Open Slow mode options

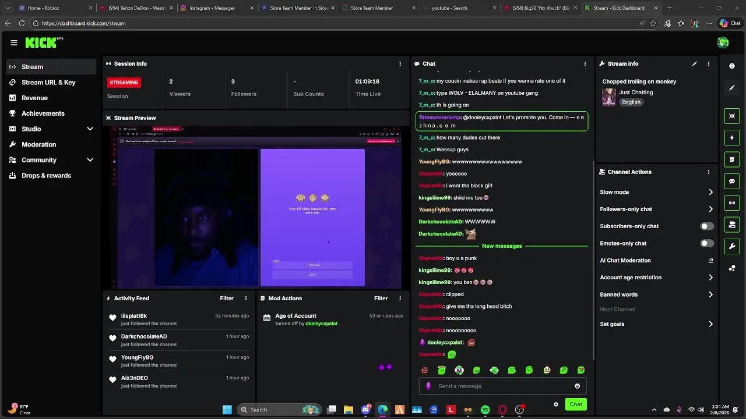click(656, 192)
